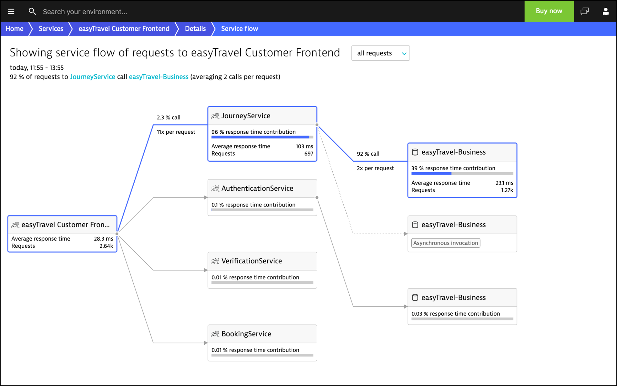Click the JourneyService outgoing connector dot
Screen dimensions: 617x386
[317, 125]
